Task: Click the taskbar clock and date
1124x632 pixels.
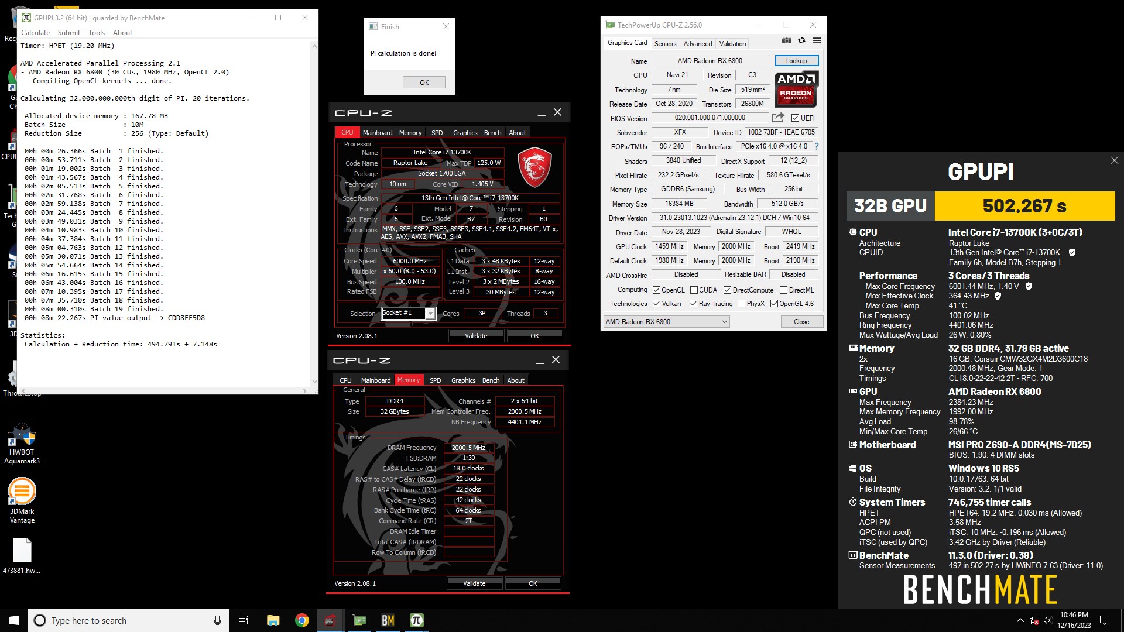Action: pyautogui.click(x=1074, y=620)
